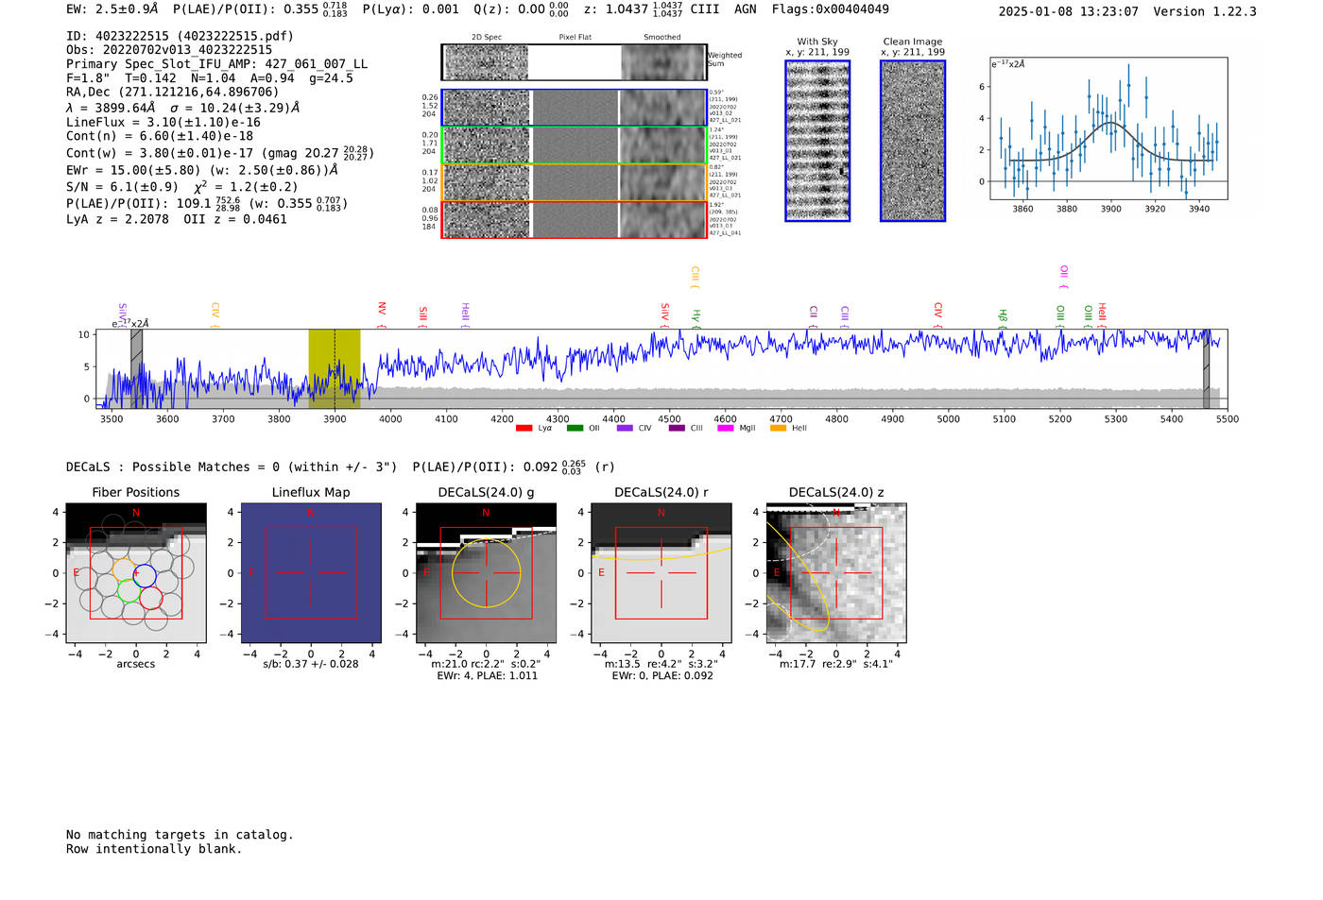Screen dimensions: 1323x900
Task: Click the magenta MgII legend swatch
Action: pos(726,429)
